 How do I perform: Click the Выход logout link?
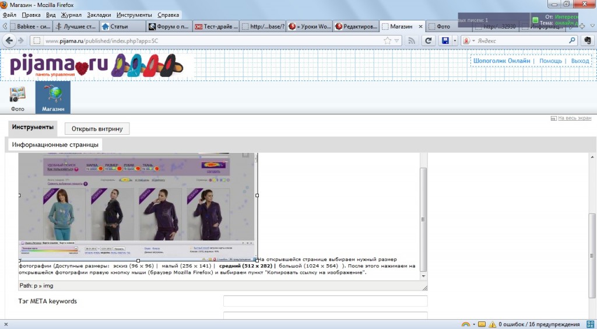pos(580,61)
